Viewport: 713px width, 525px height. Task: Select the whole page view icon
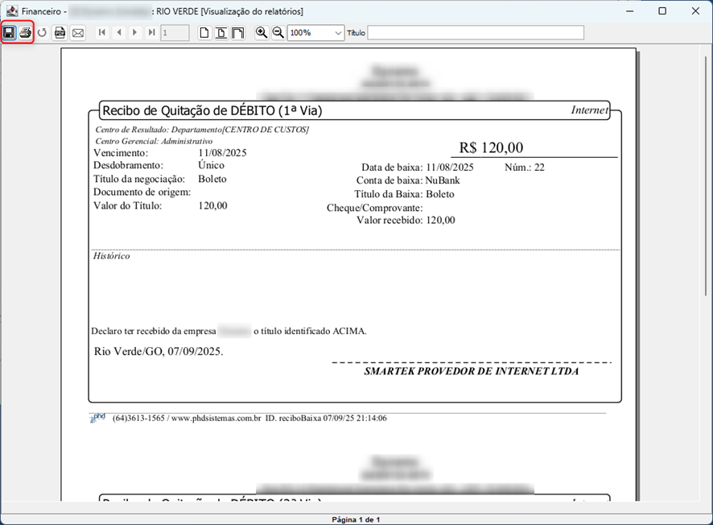coord(204,33)
